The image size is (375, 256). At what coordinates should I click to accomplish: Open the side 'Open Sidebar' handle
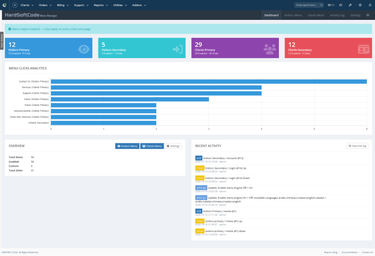tap(2, 41)
